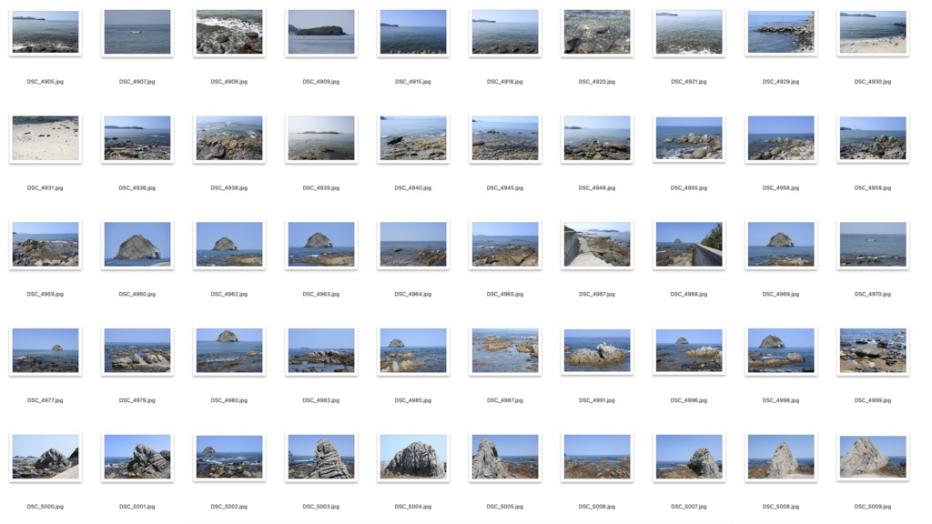The image size is (932, 524).
Task: Open the DSC_4945.jpg image
Action: (504, 137)
